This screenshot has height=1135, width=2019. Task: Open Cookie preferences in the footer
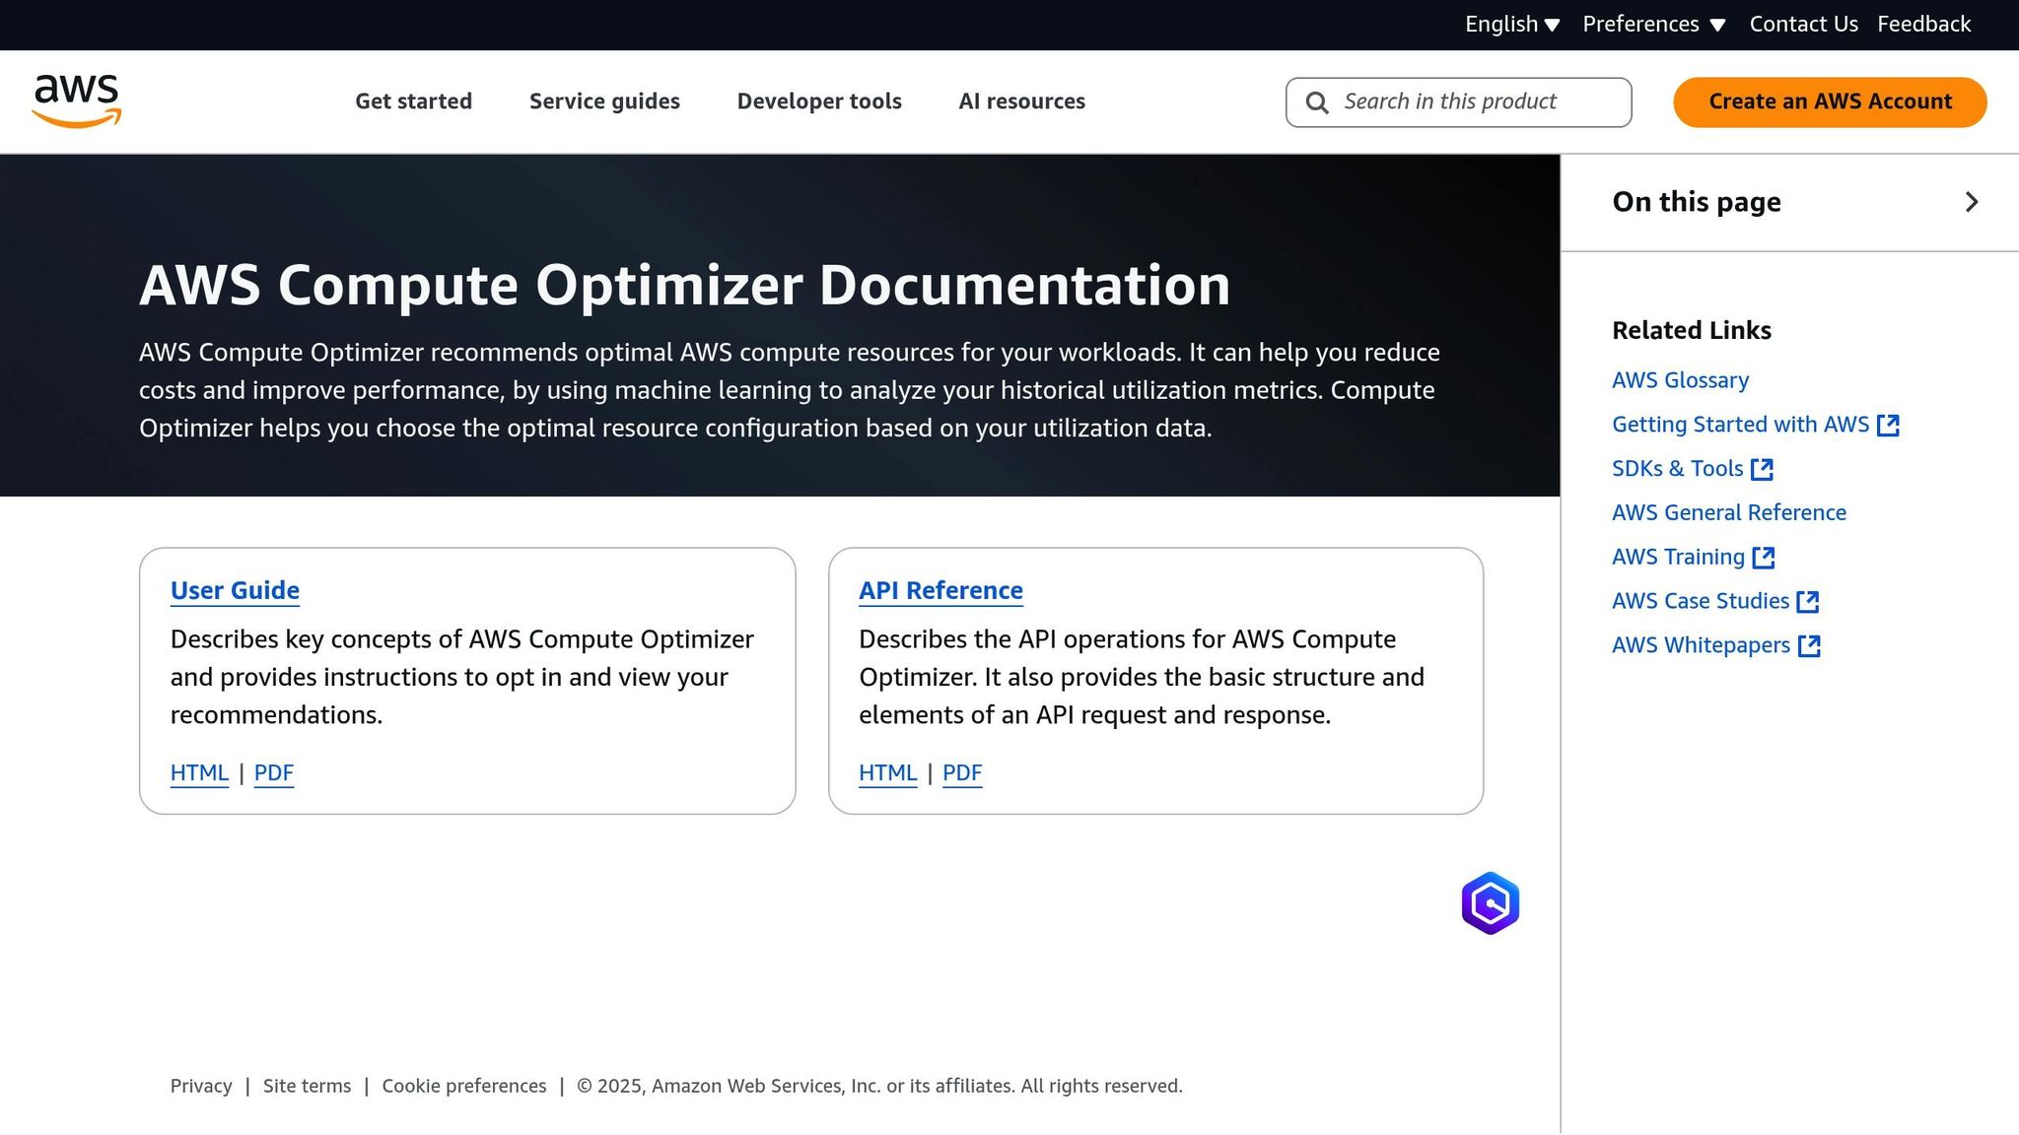pyautogui.click(x=463, y=1086)
